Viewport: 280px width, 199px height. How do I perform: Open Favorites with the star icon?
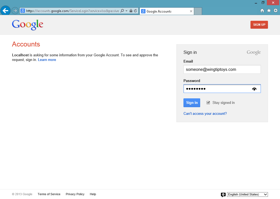269,10
